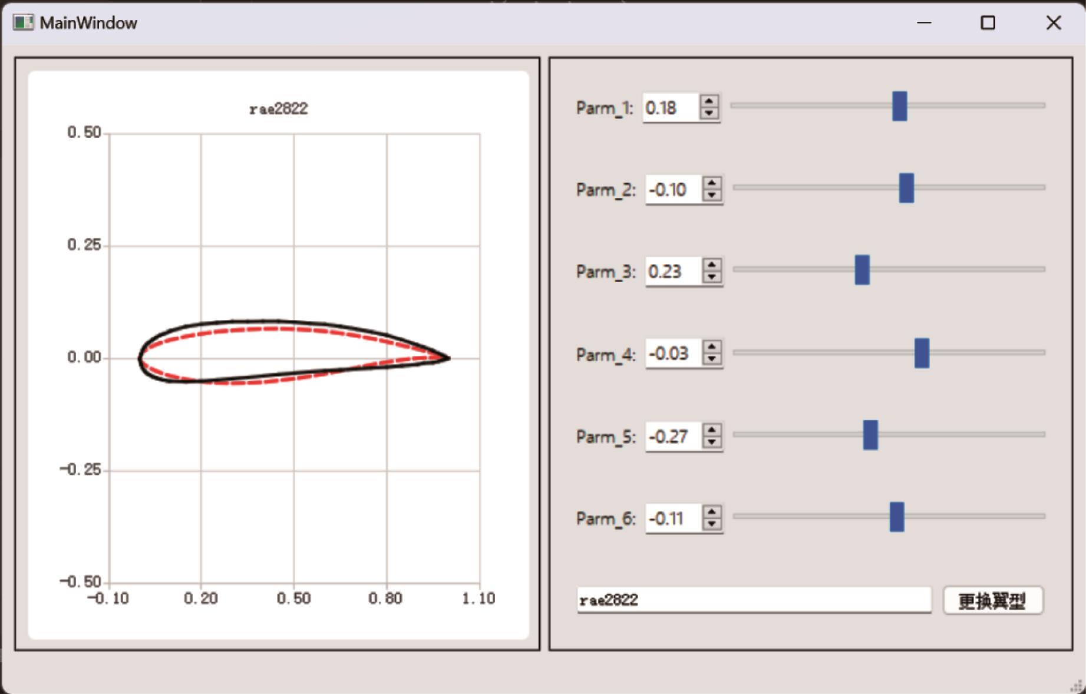Click the MainWindow application icon in title bar
Screen dimensions: 1086x694
click(24, 23)
